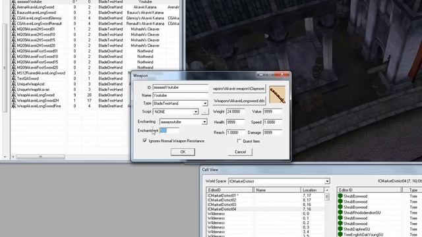422x237 pixels.
Task: Open the Script dropdown set to NONE
Action: pos(196,111)
